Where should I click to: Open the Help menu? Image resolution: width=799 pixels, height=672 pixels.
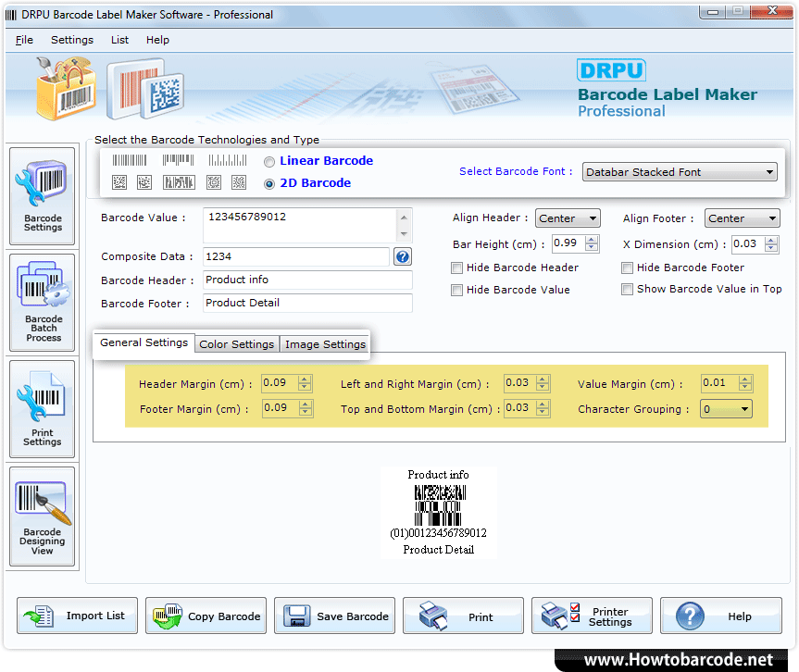(x=157, y=40)
